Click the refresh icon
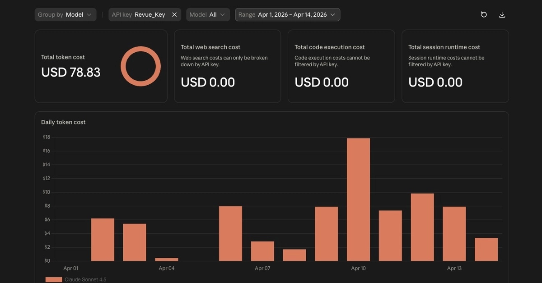 484,14
